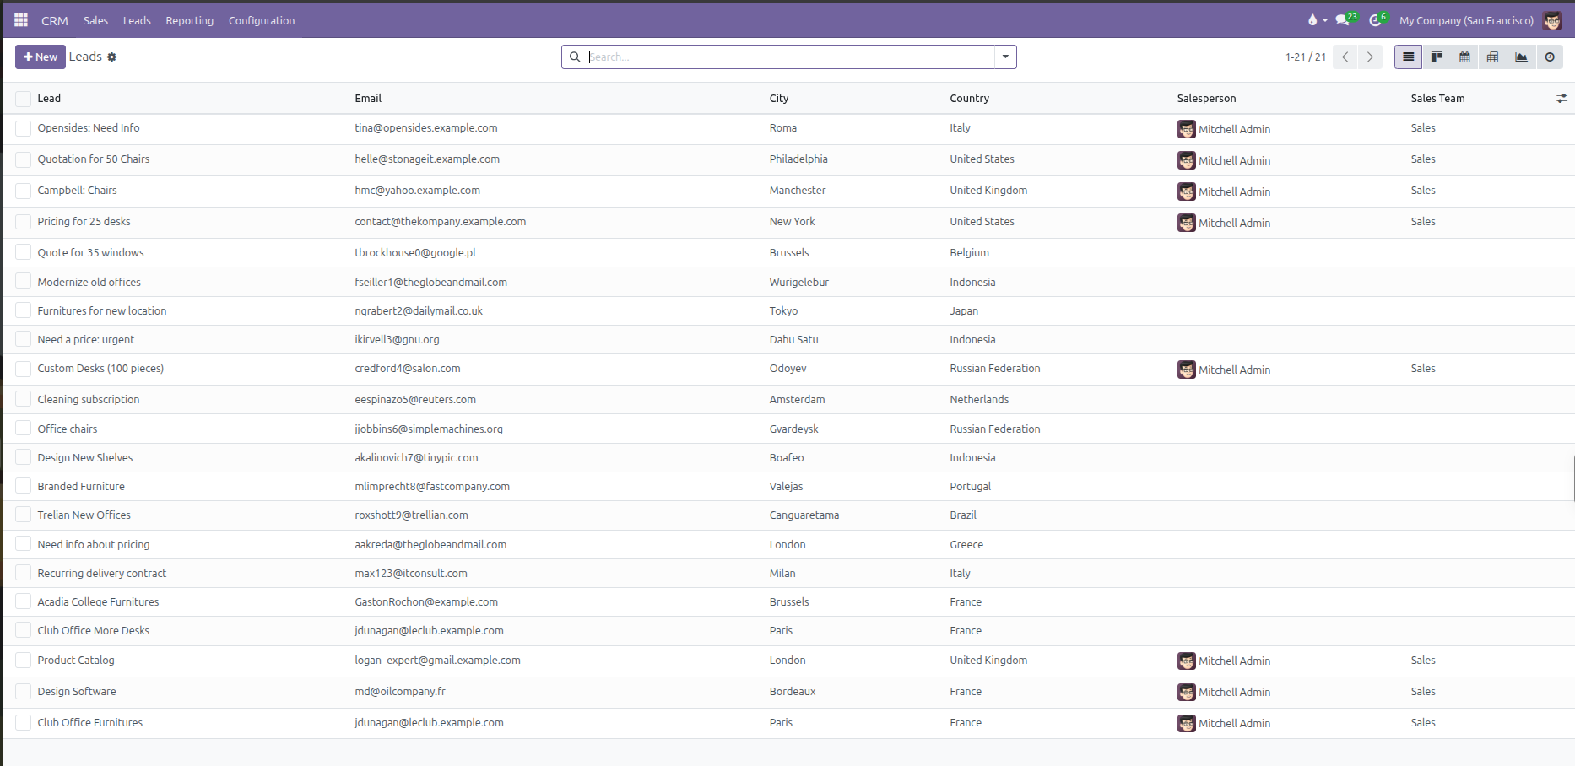Click the search magnifier icon
The width and height of the screenshot is (1575, 766).
(575, 57)
